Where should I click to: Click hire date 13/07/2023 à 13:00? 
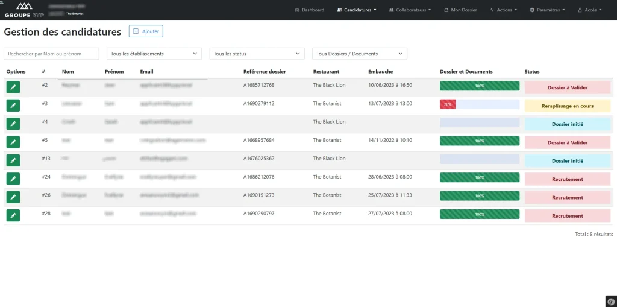coord(390,104)
